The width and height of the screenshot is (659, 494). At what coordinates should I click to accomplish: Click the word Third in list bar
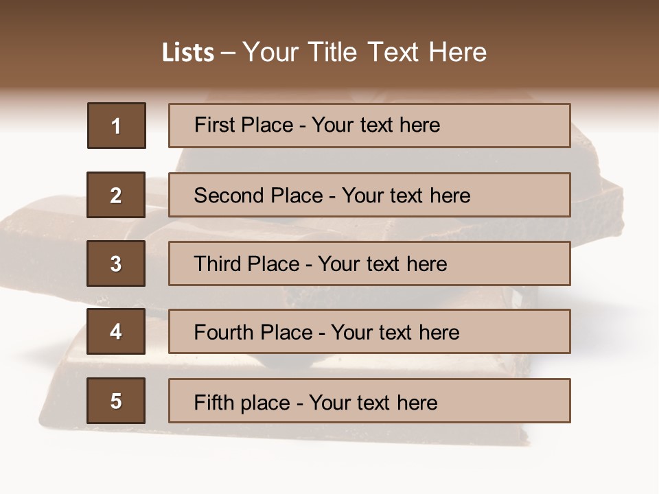(x=218, y=264)
